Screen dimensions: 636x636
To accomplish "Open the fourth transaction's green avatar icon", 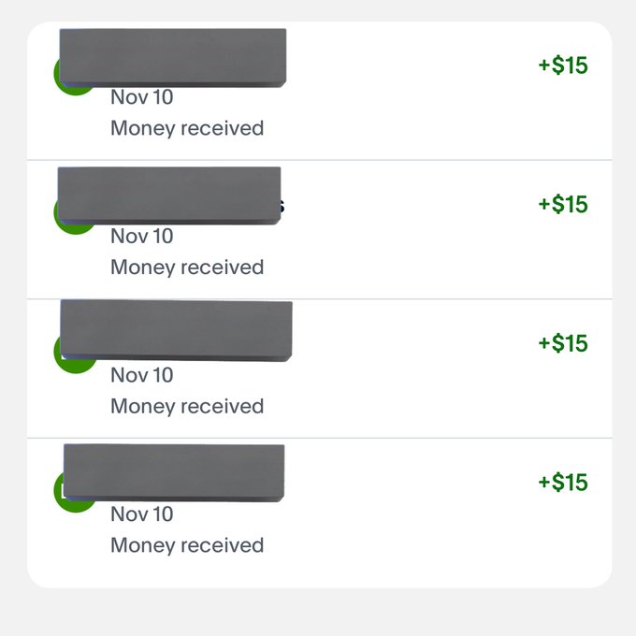I will pos(74,491).
